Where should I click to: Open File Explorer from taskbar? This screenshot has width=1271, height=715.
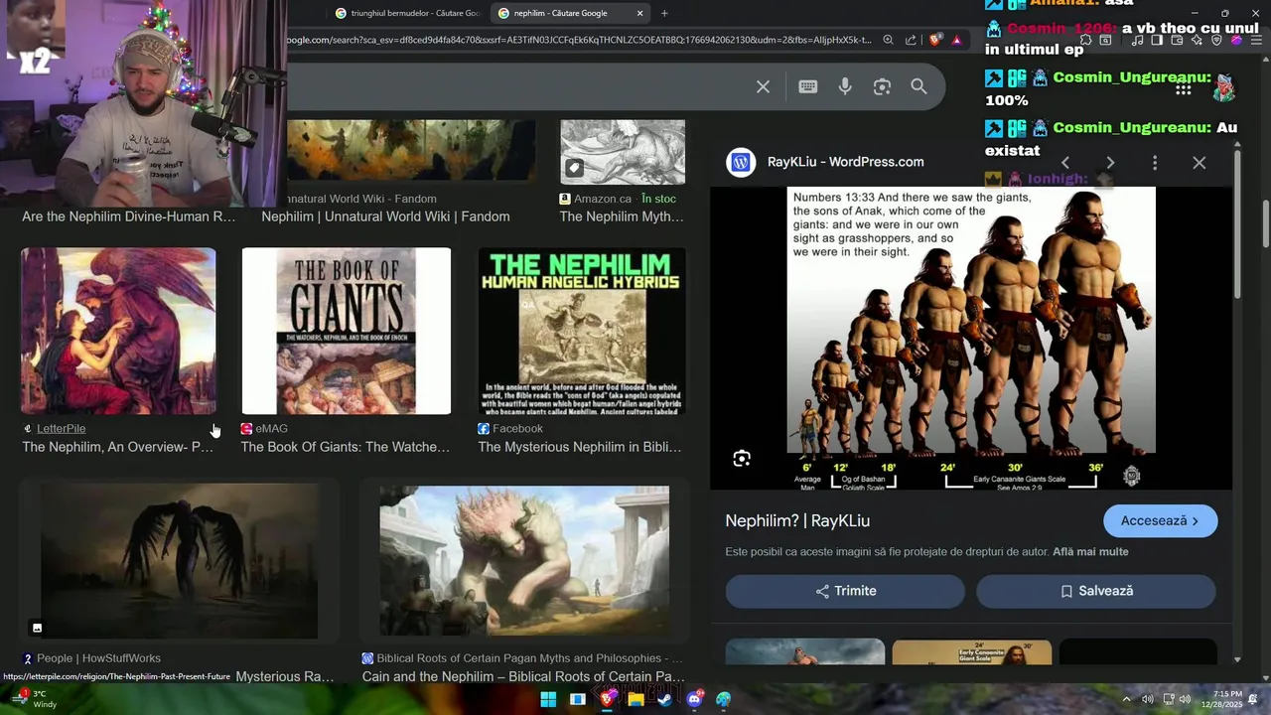coord(635,699)
